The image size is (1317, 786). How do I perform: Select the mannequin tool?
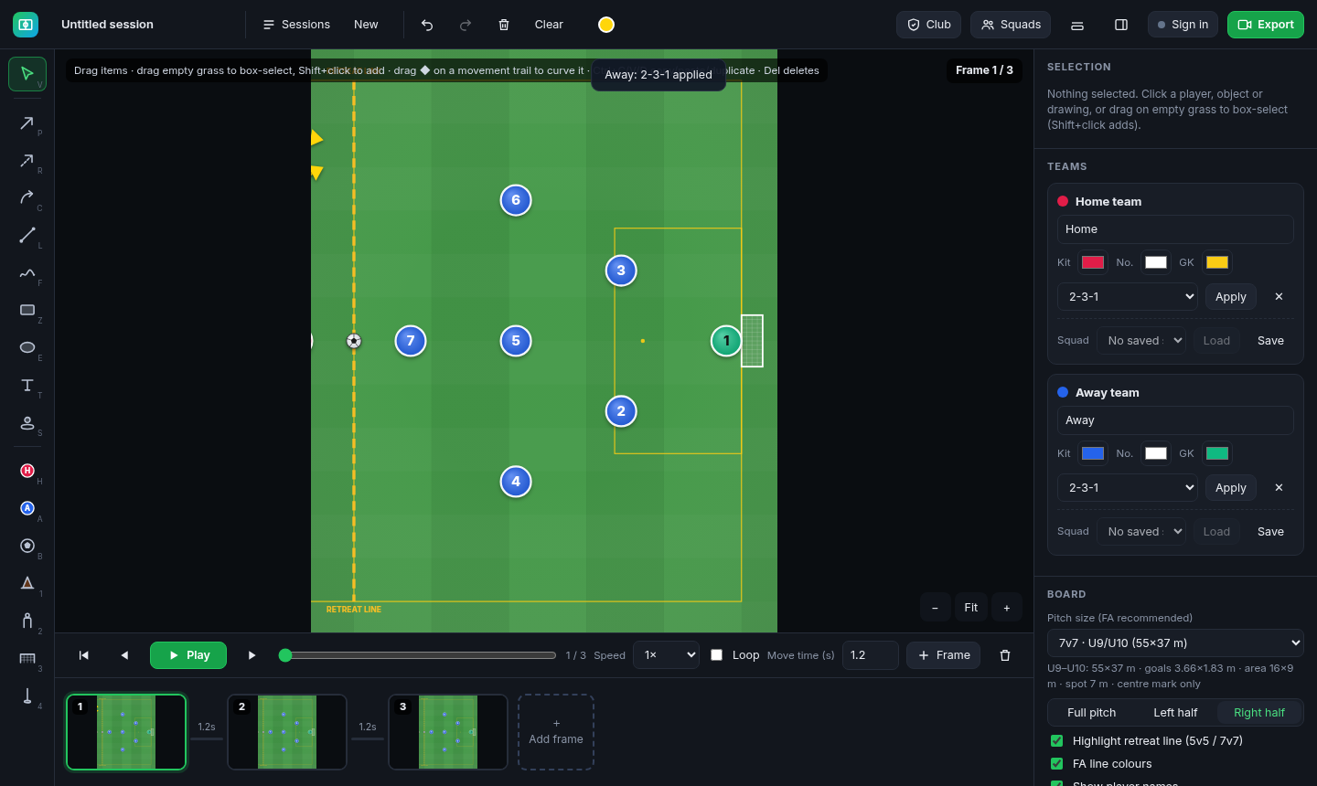coord(27,621)
